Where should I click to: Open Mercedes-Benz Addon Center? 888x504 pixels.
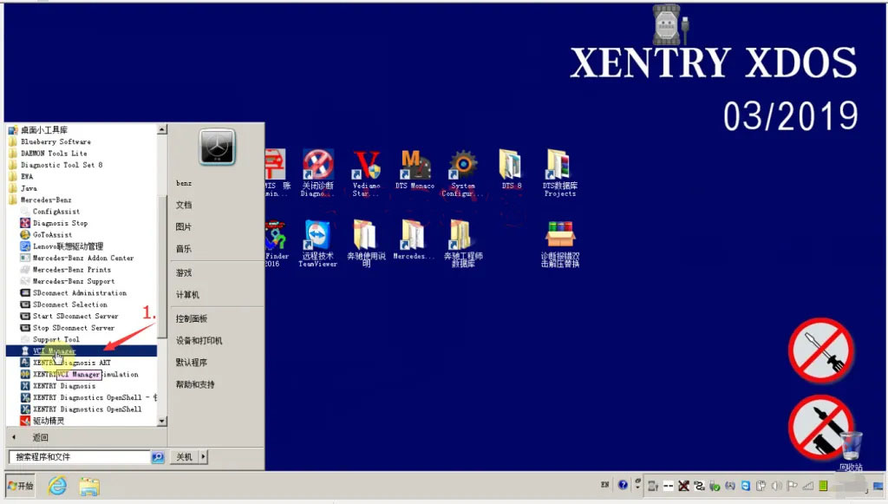click(x=77, y=258)
